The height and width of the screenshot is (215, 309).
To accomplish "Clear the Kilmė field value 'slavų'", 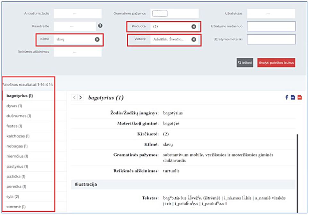I will pyautogui.click(x=97, y=39).
